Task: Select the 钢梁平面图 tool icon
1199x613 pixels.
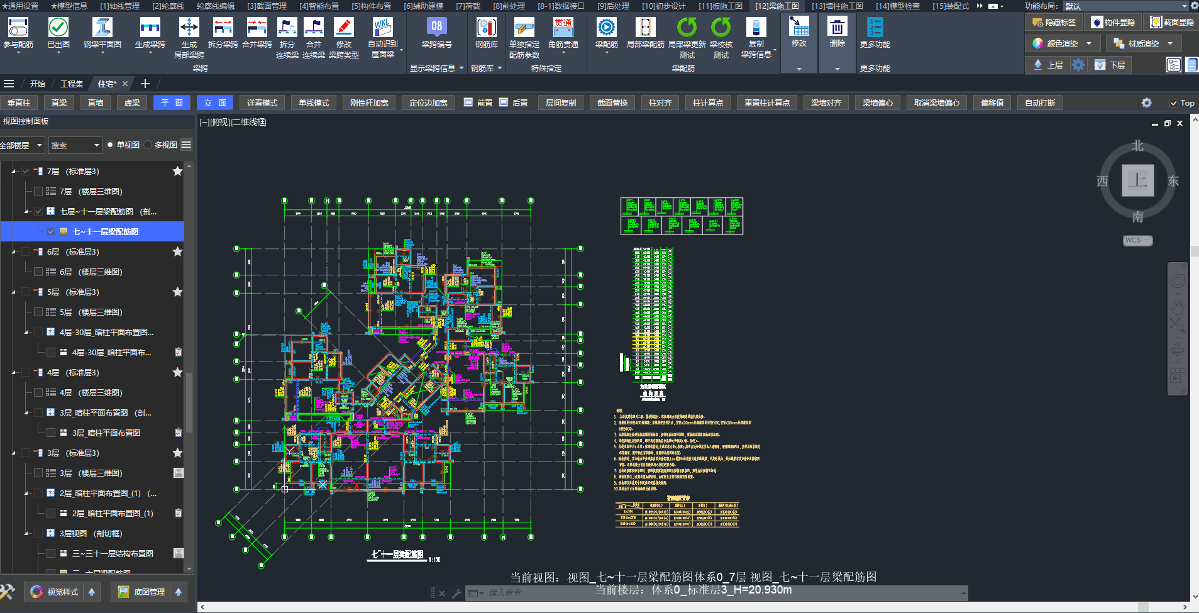Action: pyautogui.click(x=102, y=28)
